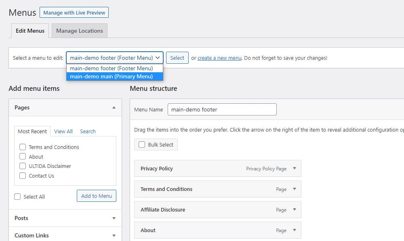This screenshot has width=404, height=241.
Task: Expand the Posts section arrow
Action: click(114, 218)
